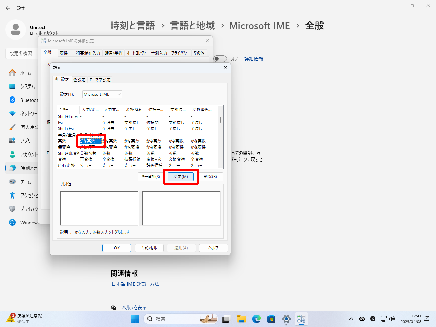
Task: Open Microsoft Store from the taskbar
Action: (271, 319)
